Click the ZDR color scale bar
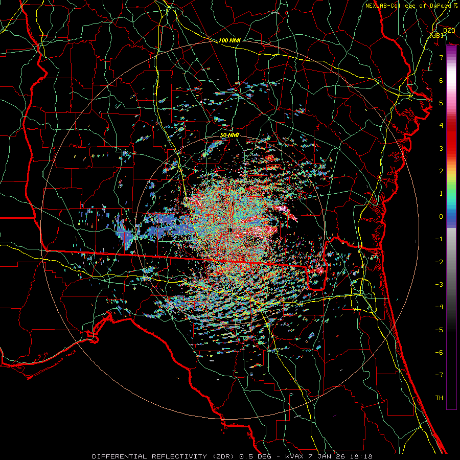The height and width of the screenshot is (460, 460). coord(451,227)
